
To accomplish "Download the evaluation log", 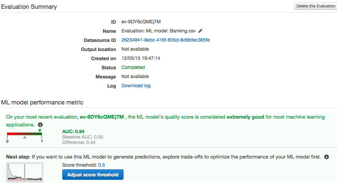I will pos(136,86).
